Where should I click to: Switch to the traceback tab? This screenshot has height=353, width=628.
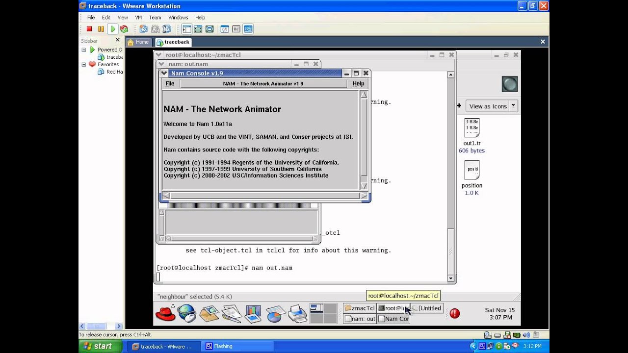[x=173, y=42]
